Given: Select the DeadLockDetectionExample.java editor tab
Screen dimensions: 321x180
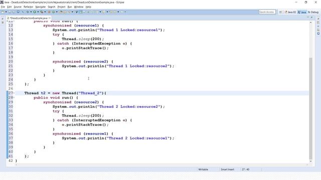Looking at the screenshot, I should tap(29, 18).
